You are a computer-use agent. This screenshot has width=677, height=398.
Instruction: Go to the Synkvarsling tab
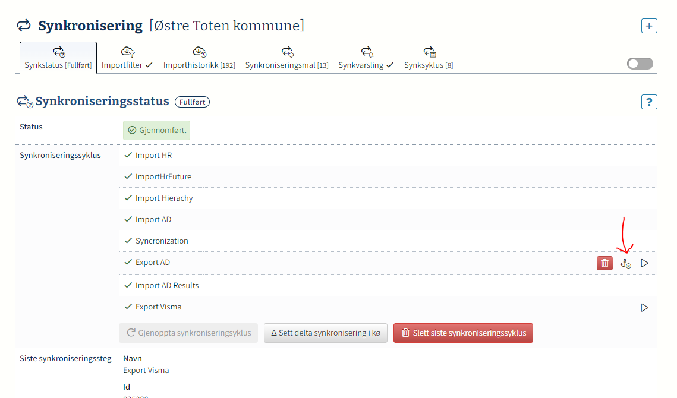(366, 58)
